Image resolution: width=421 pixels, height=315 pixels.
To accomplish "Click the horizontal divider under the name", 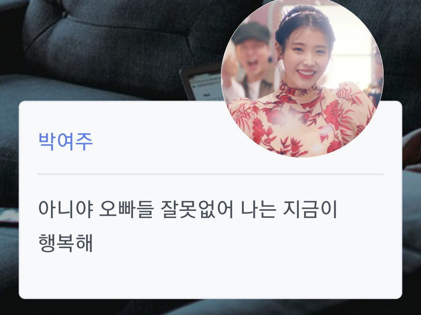I will 210,174.
